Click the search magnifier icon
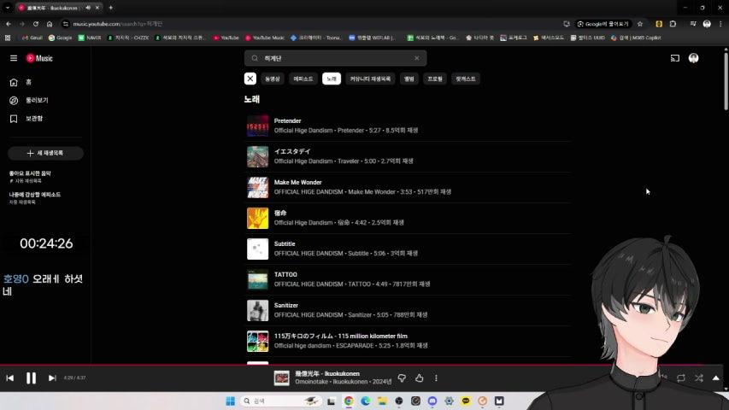The width and height of the screenshot is (729, 410). pos(255,58)
